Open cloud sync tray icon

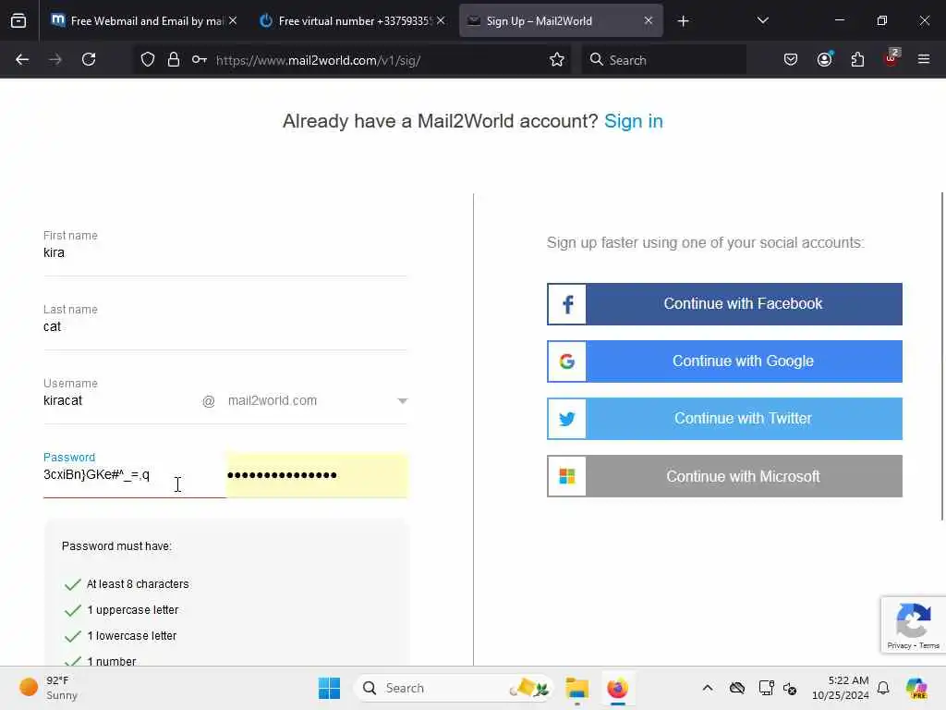pos(737,688)
